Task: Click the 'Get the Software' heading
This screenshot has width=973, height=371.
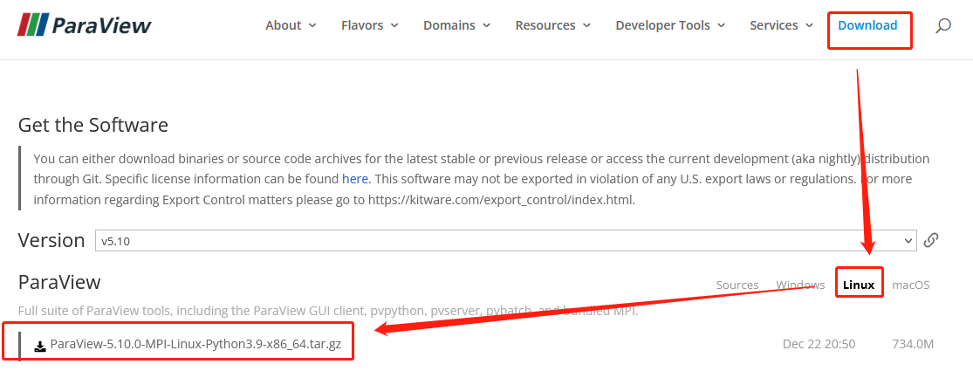Action: click(x=93, y=126)
